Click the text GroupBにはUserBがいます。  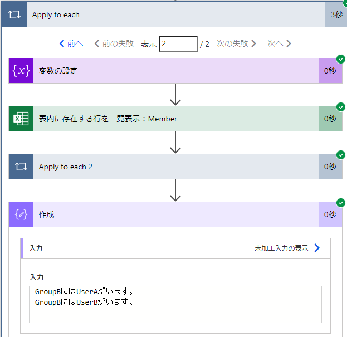pos(84,302)
